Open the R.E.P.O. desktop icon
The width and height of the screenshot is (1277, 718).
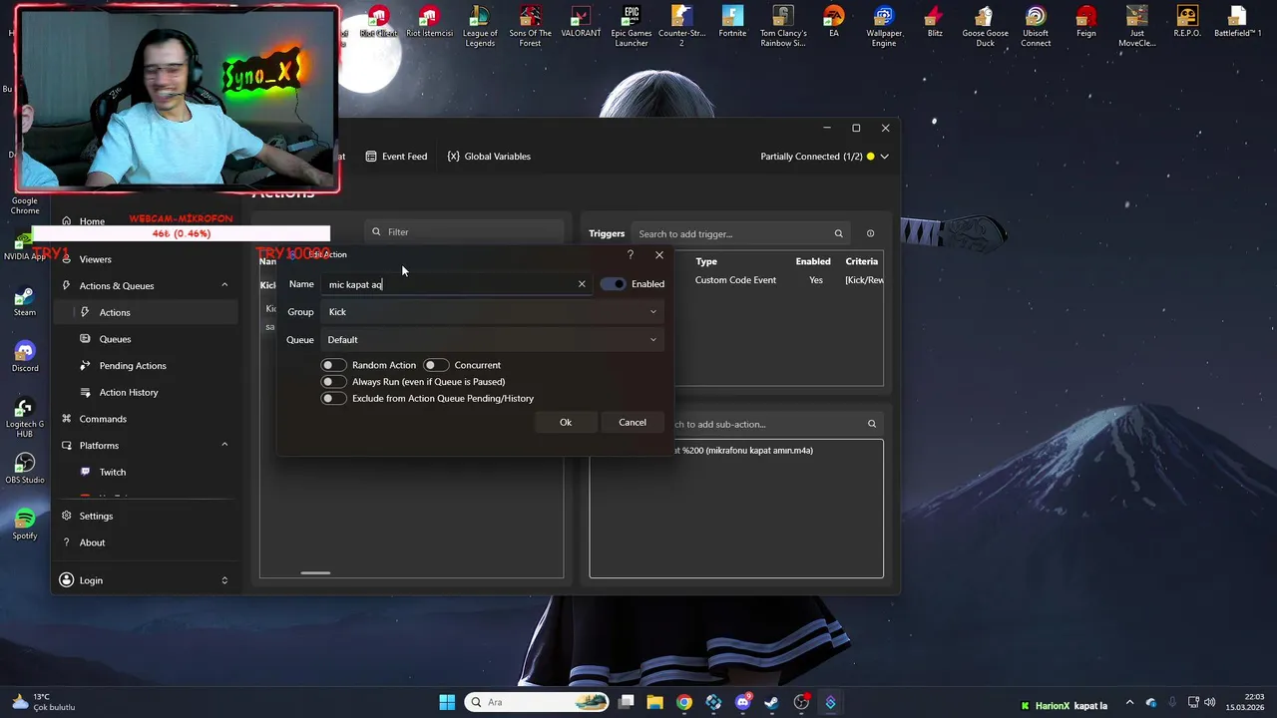(1187, 22)
